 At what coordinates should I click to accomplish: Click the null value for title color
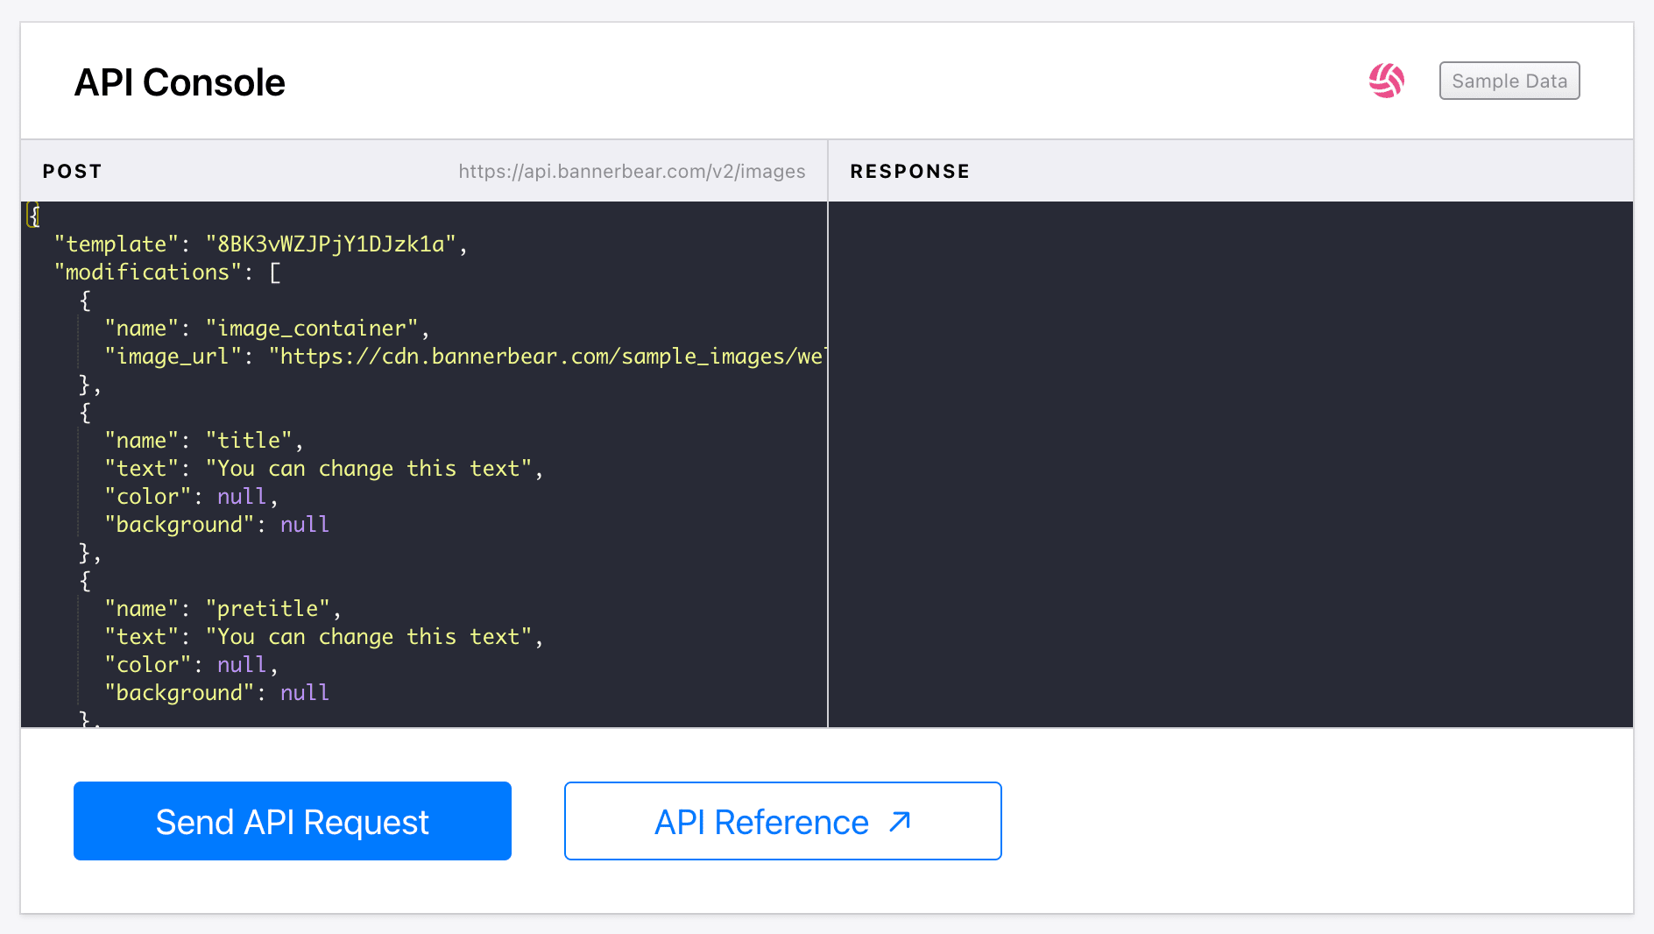[242, 496]
